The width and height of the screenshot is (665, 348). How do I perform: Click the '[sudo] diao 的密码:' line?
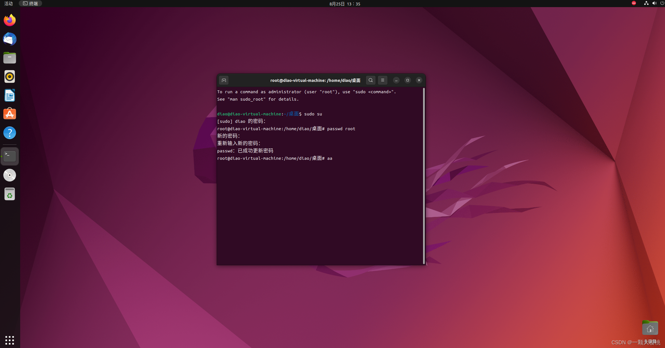pyautogui.click(x=241, y=121)
